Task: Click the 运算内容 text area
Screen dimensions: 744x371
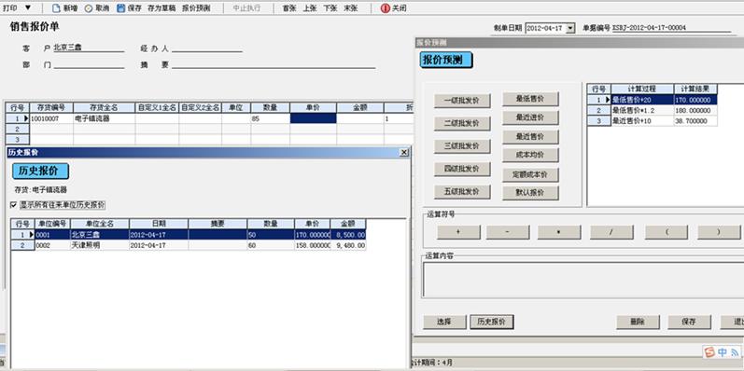Action: click(583, 279)
